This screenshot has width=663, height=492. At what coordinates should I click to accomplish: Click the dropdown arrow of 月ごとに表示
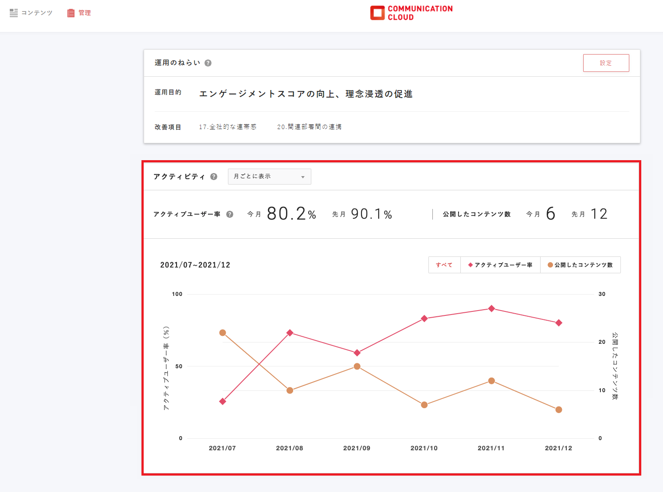click(303, 177)
